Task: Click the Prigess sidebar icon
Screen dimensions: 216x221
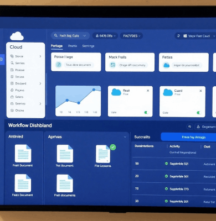Action: (12, 90)
